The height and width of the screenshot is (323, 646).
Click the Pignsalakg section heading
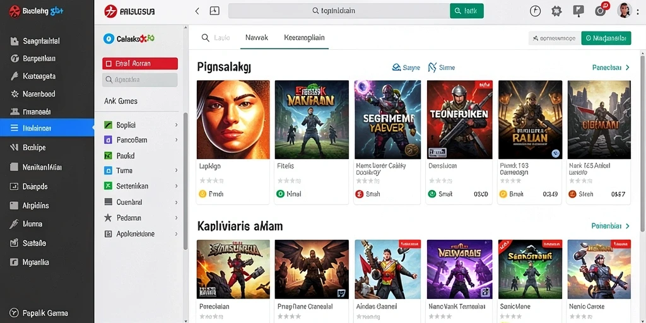pyautogui.click(x=224, y=67)
